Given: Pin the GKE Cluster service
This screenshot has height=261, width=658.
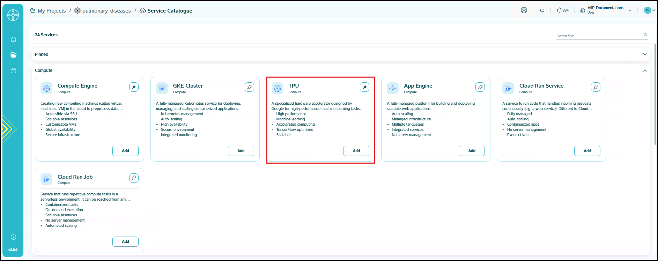Looking at the screenshot, I should pos(249,87).
